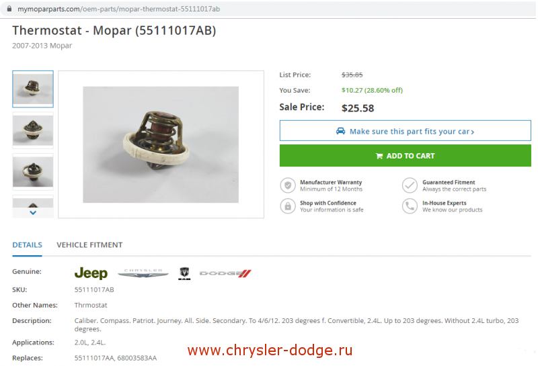Click the Dodge brand logo
This screenshot has height=366, width=538.
coord(225,273)
